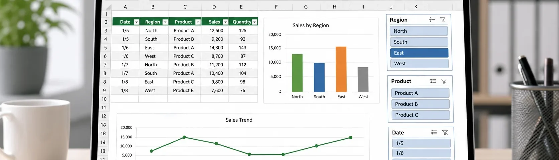Select the cell with sales 7,600

point(215,90)
